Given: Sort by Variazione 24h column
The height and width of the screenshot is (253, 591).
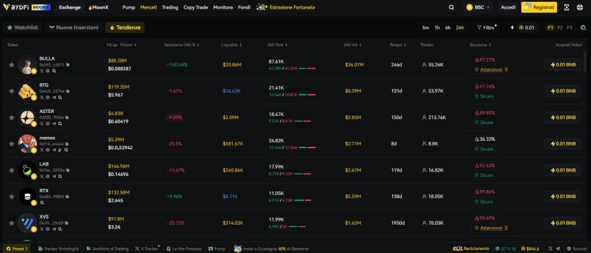Looking at the screenshot, I should (x=180, y=45).
